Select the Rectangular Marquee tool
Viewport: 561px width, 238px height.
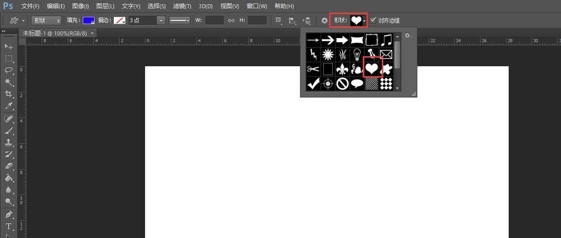click(8, 58)
